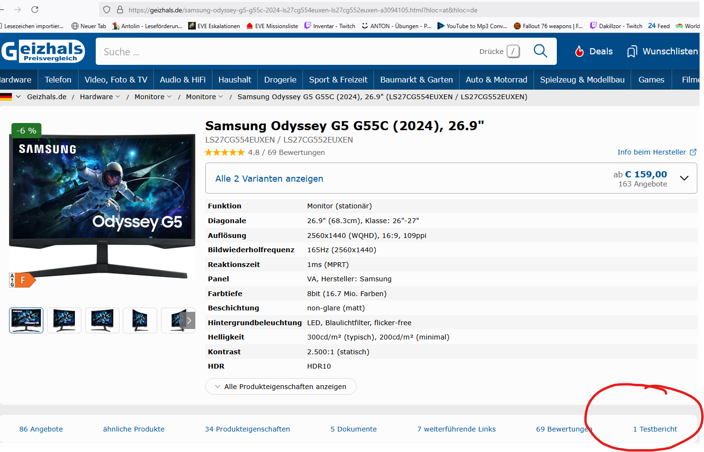Click the magnifier search icon

coord(540,51)
